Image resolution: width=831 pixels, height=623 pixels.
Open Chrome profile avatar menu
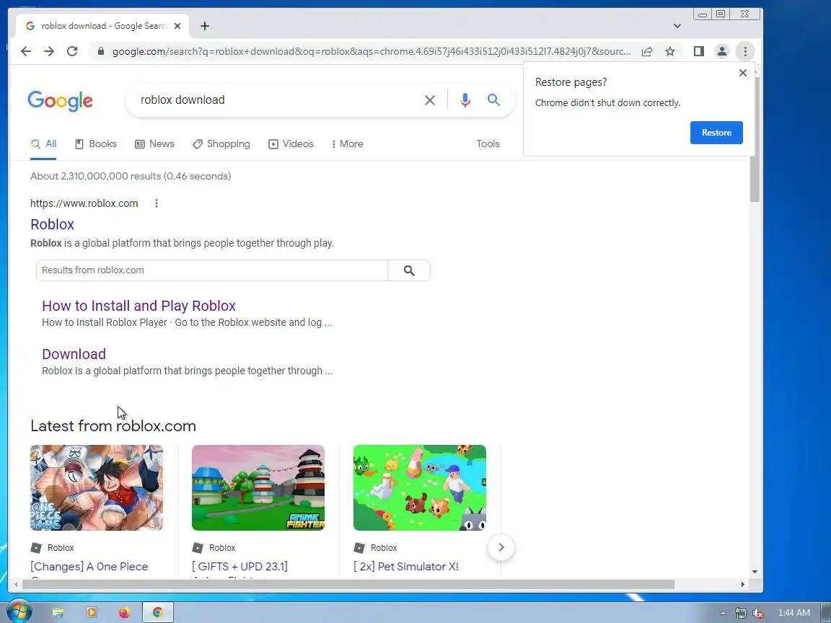(722, 51)
